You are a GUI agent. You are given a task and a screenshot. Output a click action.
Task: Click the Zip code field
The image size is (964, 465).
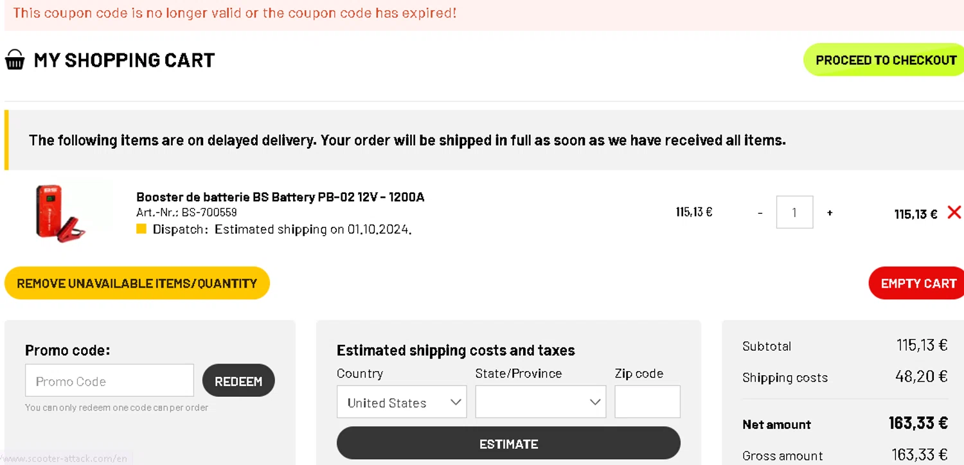coord(647,402)
